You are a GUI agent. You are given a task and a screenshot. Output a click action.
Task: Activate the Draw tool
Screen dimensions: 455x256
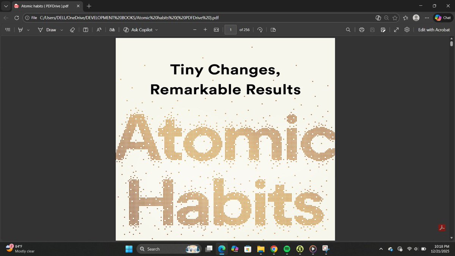47,30
